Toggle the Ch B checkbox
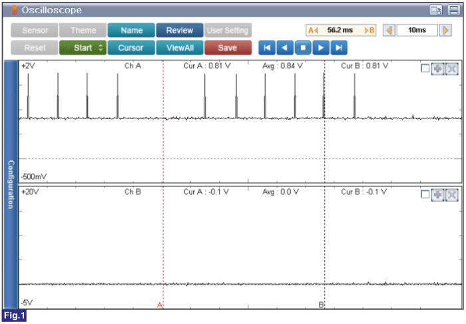Image resolution: width=466 pixels, height=324 pixels. point(425,194)
